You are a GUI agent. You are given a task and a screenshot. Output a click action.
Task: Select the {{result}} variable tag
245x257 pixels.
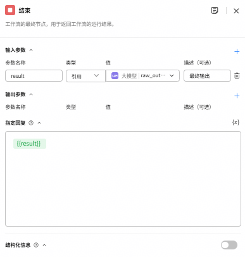pos(30,144)
